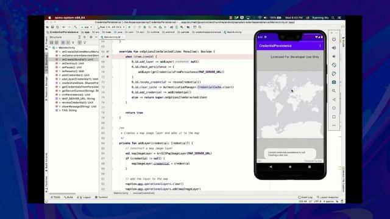Tap the phone's on-screen home button
The height and width of the screenshot is (219, 390).
click(290, 167)
